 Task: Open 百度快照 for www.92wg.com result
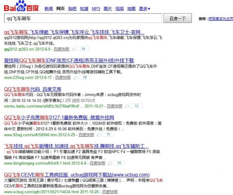click(x=86, y=135)
